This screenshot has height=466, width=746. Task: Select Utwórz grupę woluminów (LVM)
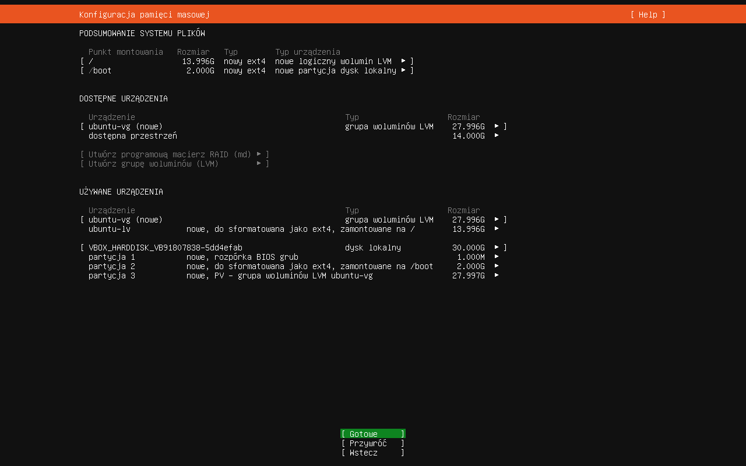[x=175, y=164]
